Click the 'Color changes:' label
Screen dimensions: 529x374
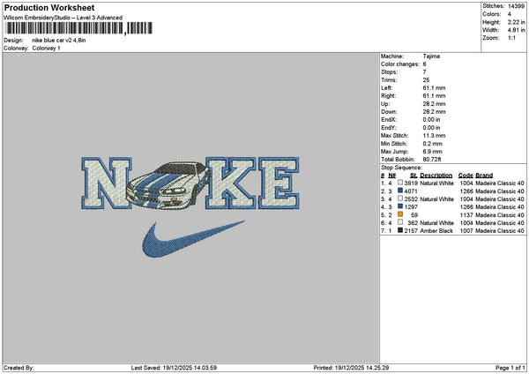tap(400, 64)
